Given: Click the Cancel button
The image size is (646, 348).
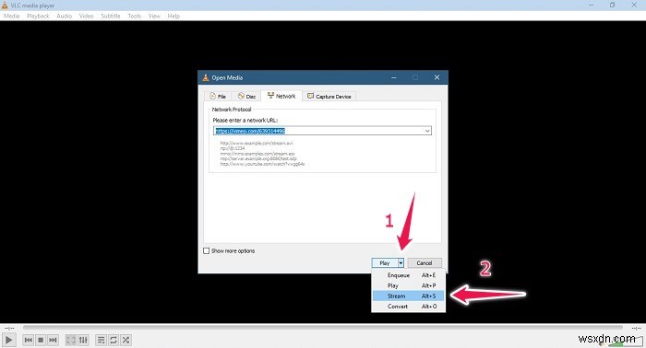Looking at the screenshot, I should [425, 262].
